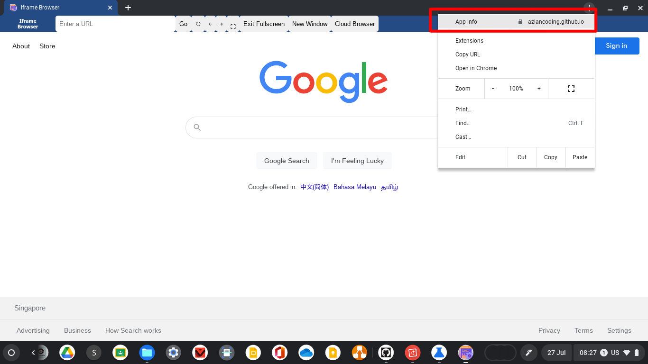
Task: Focus the Enter a URL field
Action: point(115,24)
